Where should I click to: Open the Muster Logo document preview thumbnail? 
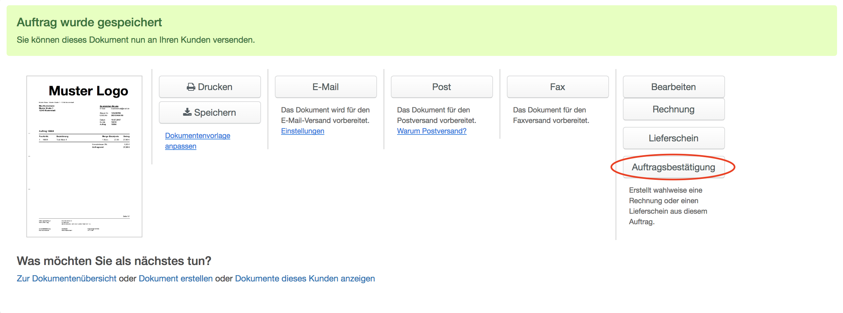pyautogui.click(x=84, y=156)
